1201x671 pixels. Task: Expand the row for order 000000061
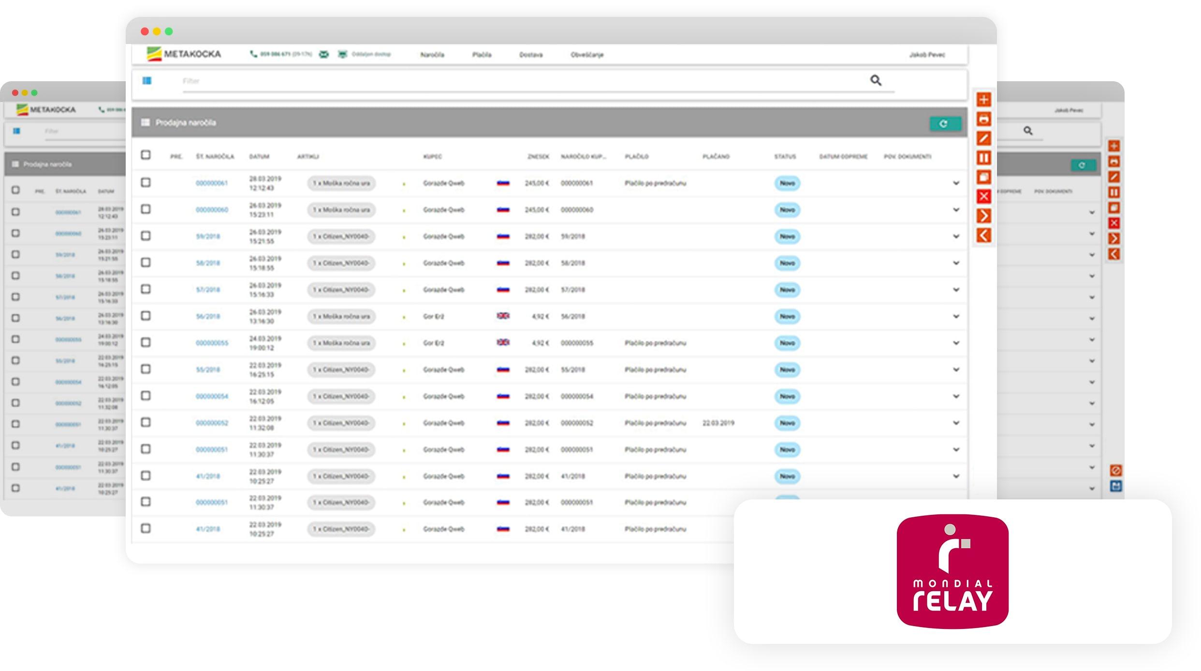point(956,183)
